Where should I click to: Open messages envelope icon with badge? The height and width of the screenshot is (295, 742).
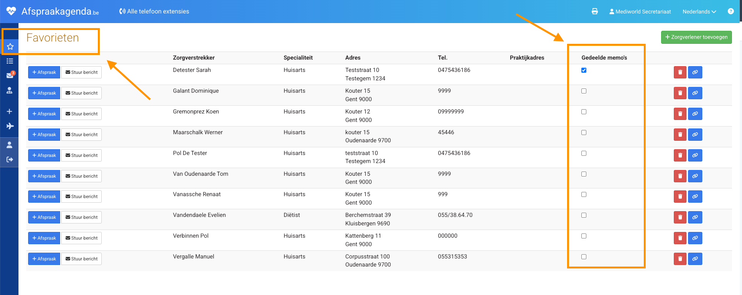point(10,75)
